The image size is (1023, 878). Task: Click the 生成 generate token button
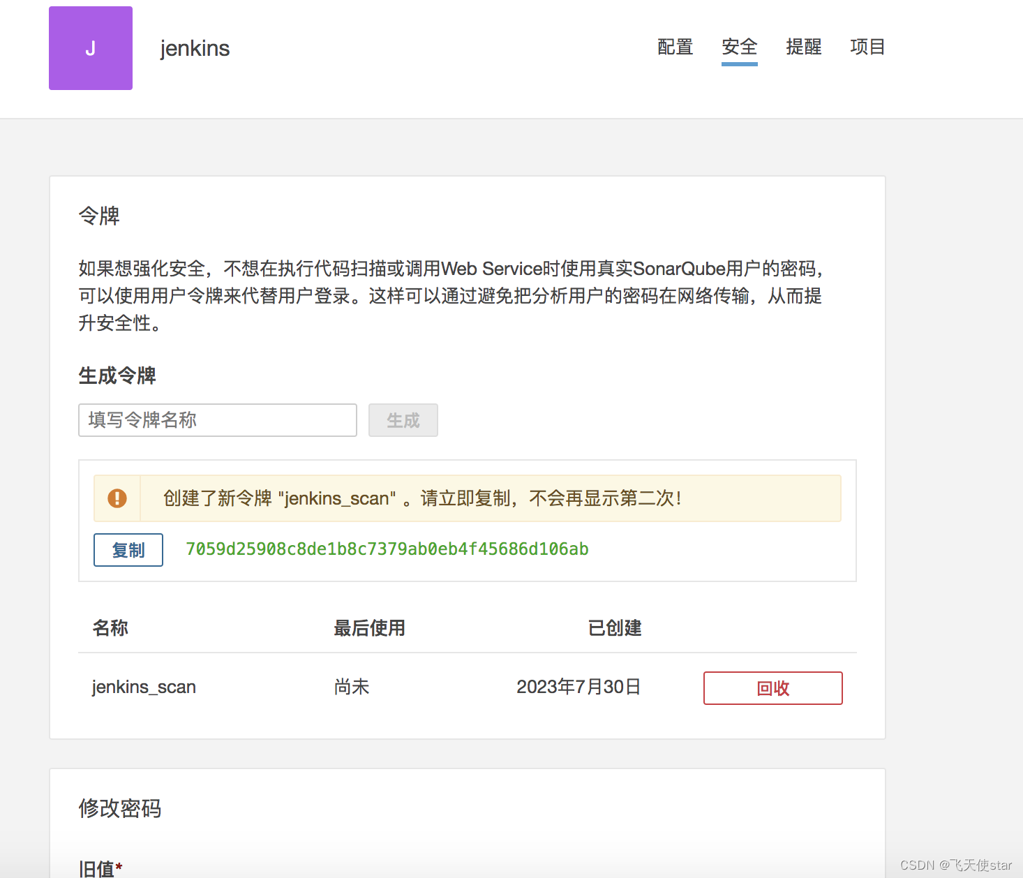(x=403, y=420)
